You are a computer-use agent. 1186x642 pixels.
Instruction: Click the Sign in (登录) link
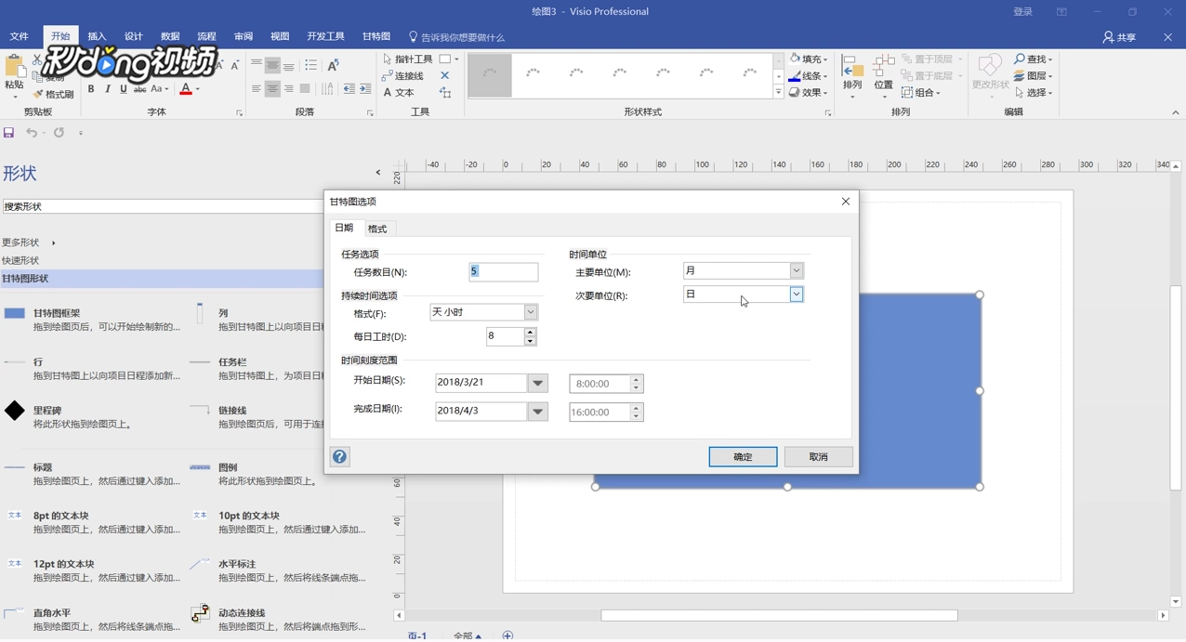(x=1023, y=12)
